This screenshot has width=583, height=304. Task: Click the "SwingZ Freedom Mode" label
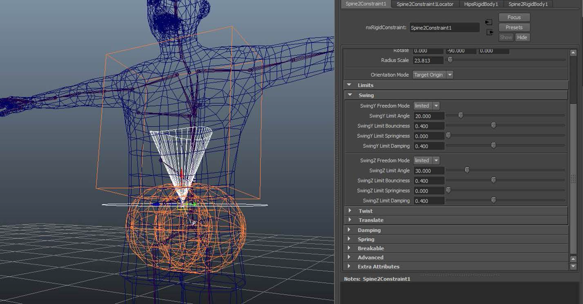(385, 160)
